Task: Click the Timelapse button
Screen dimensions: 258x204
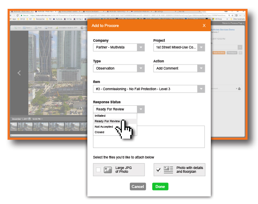Action: click(x=232, y=53)
